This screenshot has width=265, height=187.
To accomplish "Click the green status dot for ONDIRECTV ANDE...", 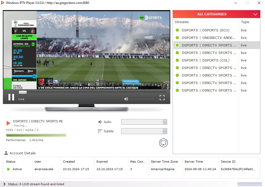I will (x=177, y=38).
